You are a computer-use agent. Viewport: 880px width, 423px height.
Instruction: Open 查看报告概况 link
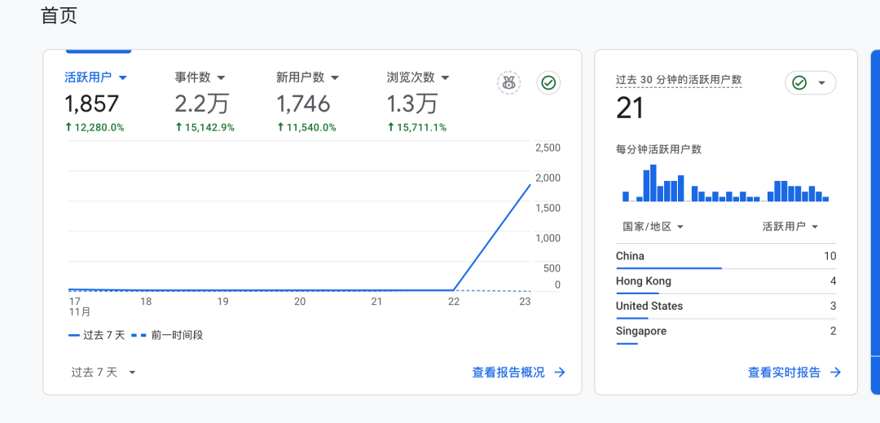508,372
